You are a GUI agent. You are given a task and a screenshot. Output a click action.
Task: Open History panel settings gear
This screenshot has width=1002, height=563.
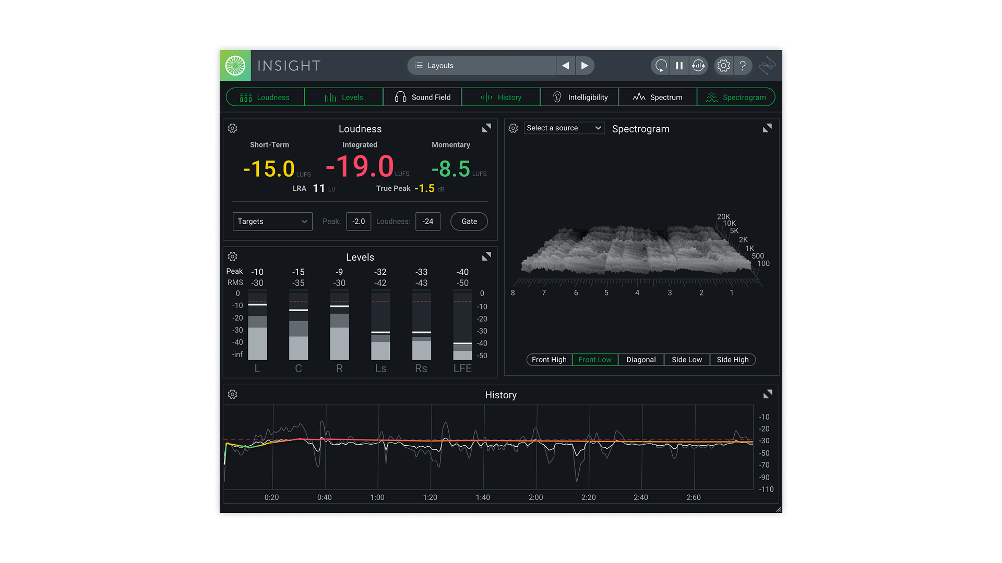pyautogui.click(x=233, y=395)
